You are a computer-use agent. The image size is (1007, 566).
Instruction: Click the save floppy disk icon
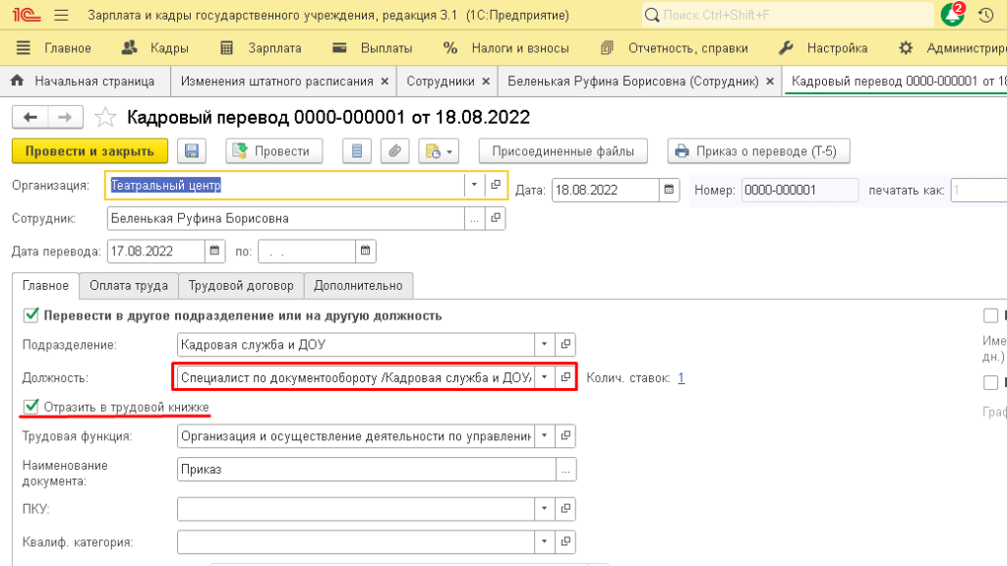[192, 151]
